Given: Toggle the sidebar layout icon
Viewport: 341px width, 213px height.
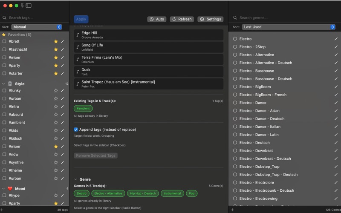Looking at the screenshot, I should click(29, 6).
